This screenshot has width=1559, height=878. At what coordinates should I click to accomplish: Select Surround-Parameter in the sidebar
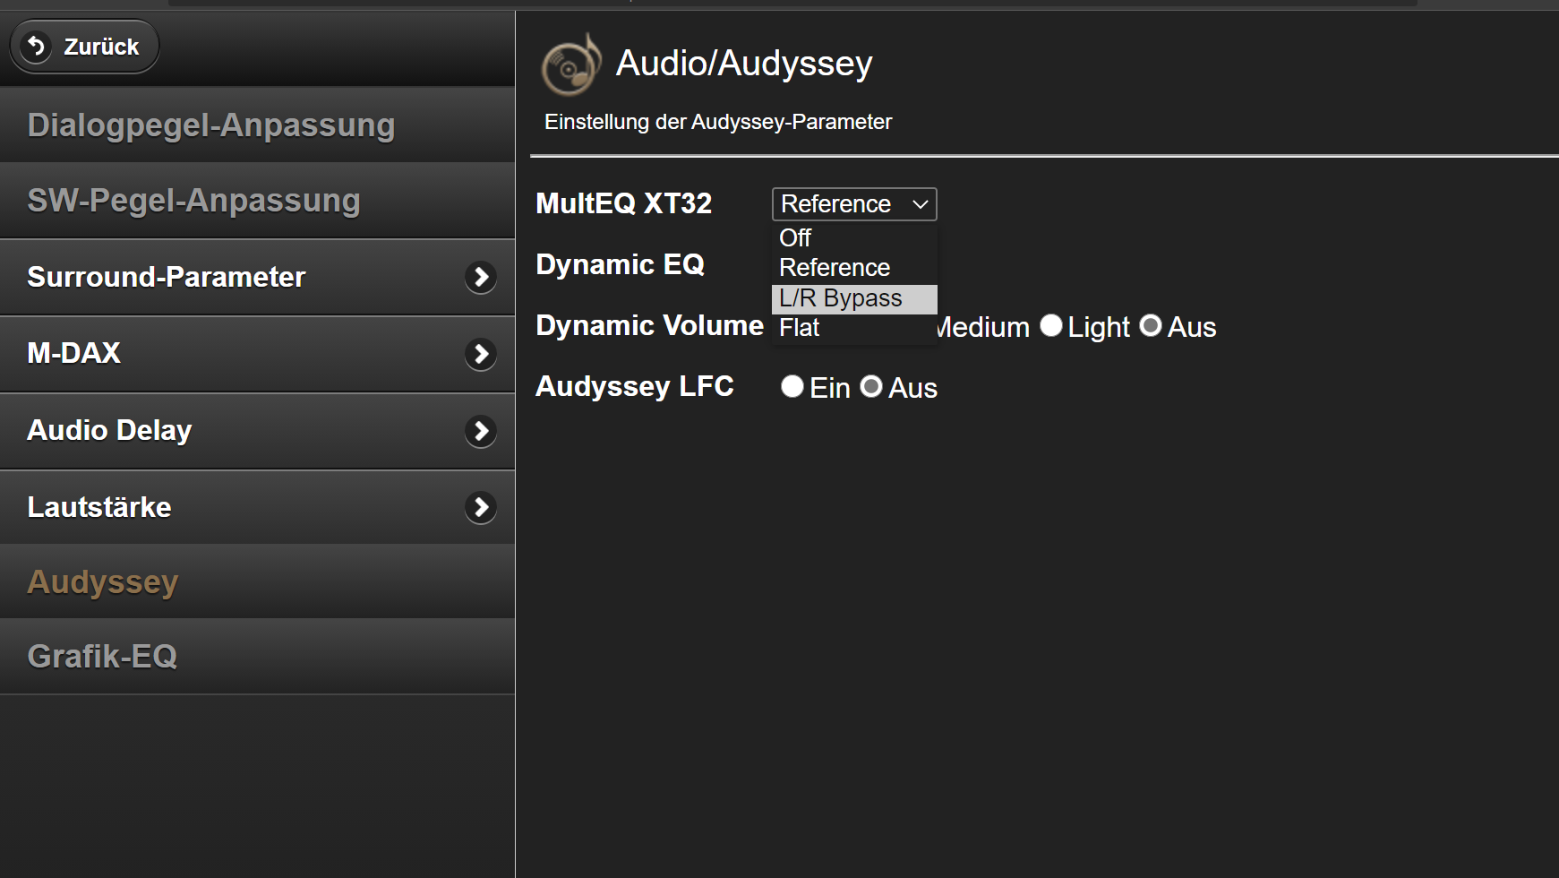click(257, 277)
